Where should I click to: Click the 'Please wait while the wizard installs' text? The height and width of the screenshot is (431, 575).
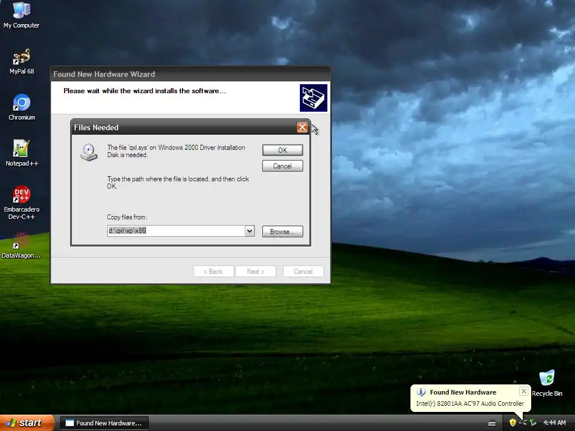[144, 91]
